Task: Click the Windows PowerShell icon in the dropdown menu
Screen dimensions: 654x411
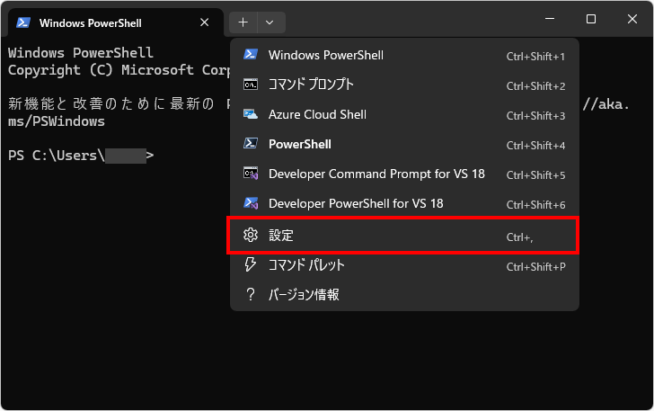Action: (x=251, y=55)
